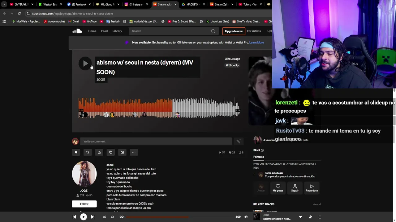
Task: Send the comment with the arrow icon
Action: [238, 141]
